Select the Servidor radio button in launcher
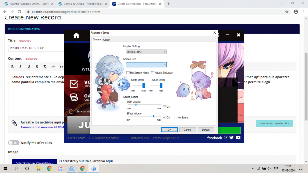 click(x=71, y=111)
